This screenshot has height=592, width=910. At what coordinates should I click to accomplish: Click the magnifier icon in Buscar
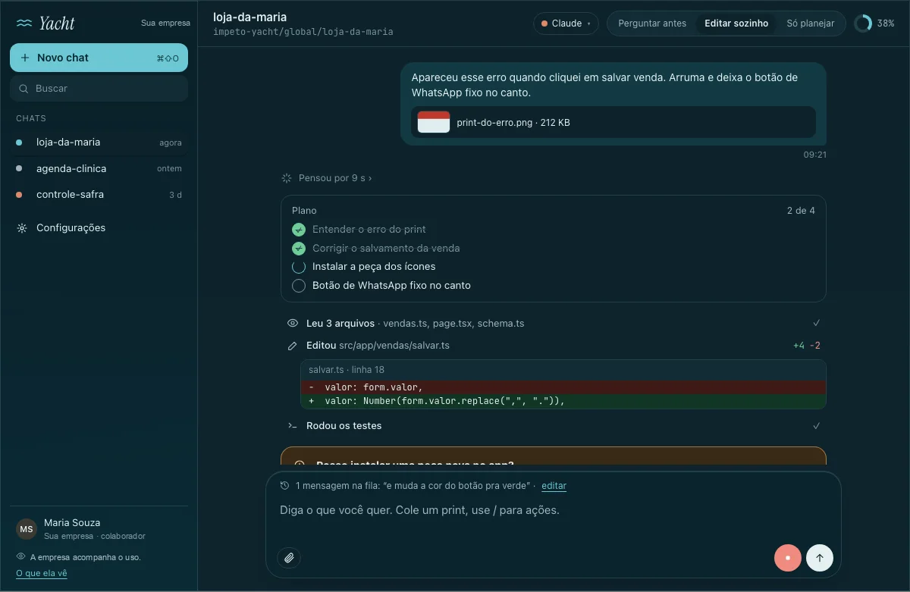click(x=24, y=89)
